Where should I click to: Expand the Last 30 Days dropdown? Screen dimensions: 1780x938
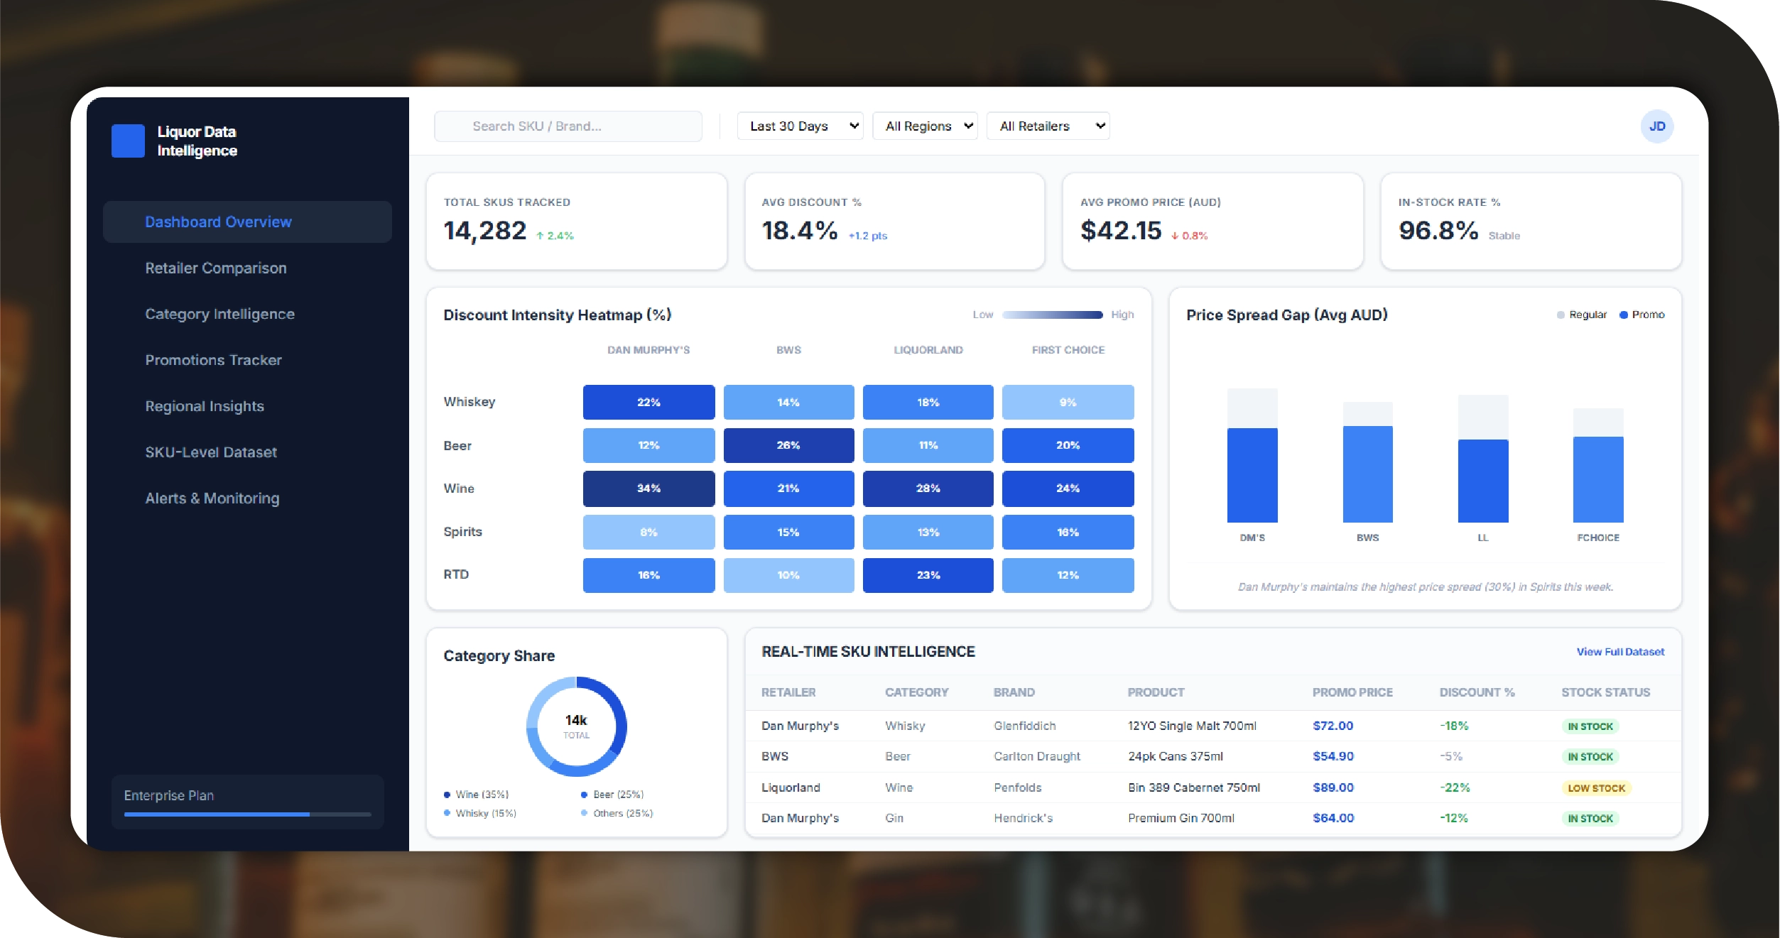800,126
